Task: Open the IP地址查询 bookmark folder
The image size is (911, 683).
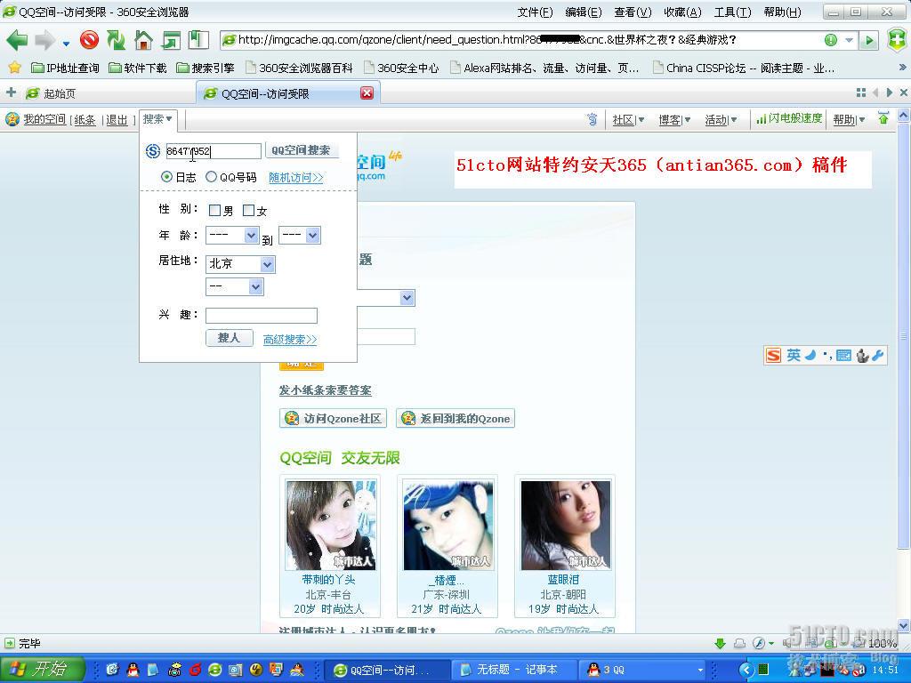Action: tap(65, 68)
